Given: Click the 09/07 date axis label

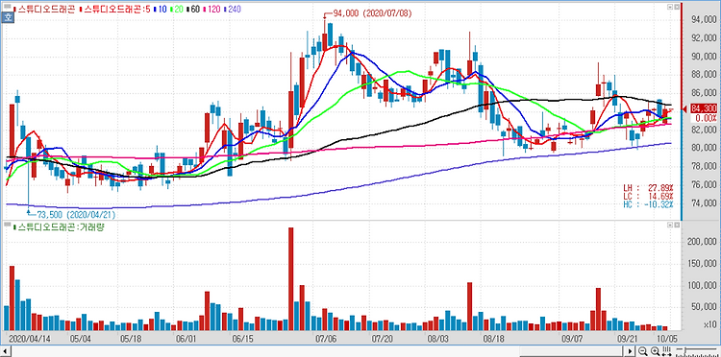Looking at the screenshot, I should (x=573, y=338).
